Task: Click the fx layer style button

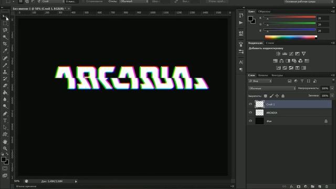Action: 291,187
